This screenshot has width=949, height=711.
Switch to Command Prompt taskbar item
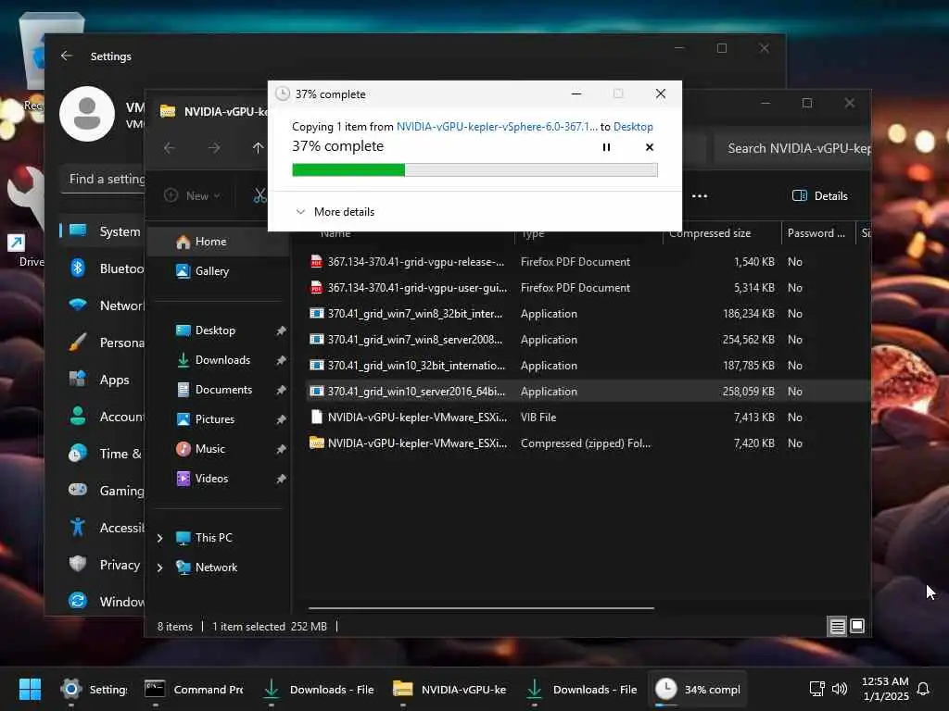coord(194,689)
